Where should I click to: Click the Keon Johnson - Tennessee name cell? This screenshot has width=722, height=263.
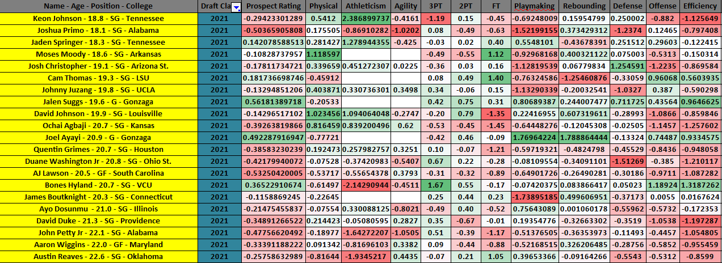point(100,19)
